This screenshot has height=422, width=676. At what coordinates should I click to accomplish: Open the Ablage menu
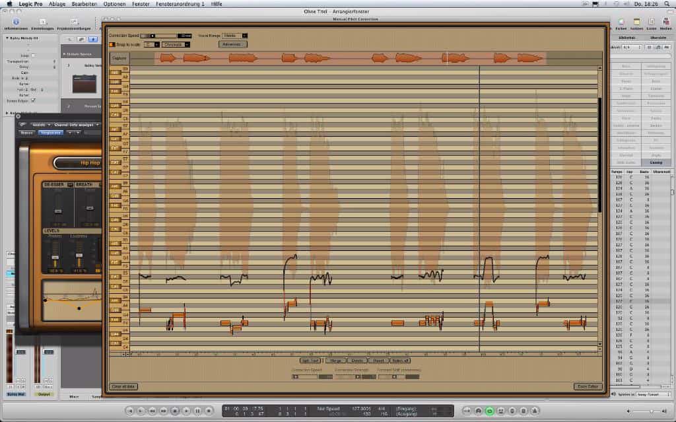[57, 4]
